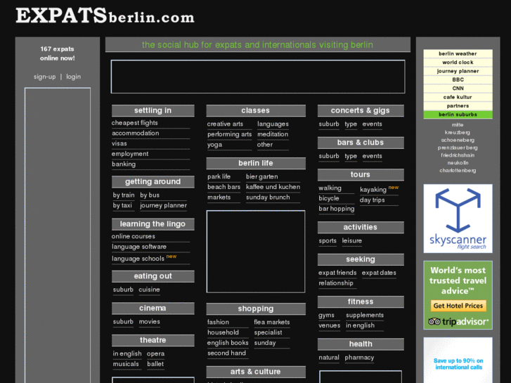Open the prenzlauer berg suburb link

[x=458, y=148]
